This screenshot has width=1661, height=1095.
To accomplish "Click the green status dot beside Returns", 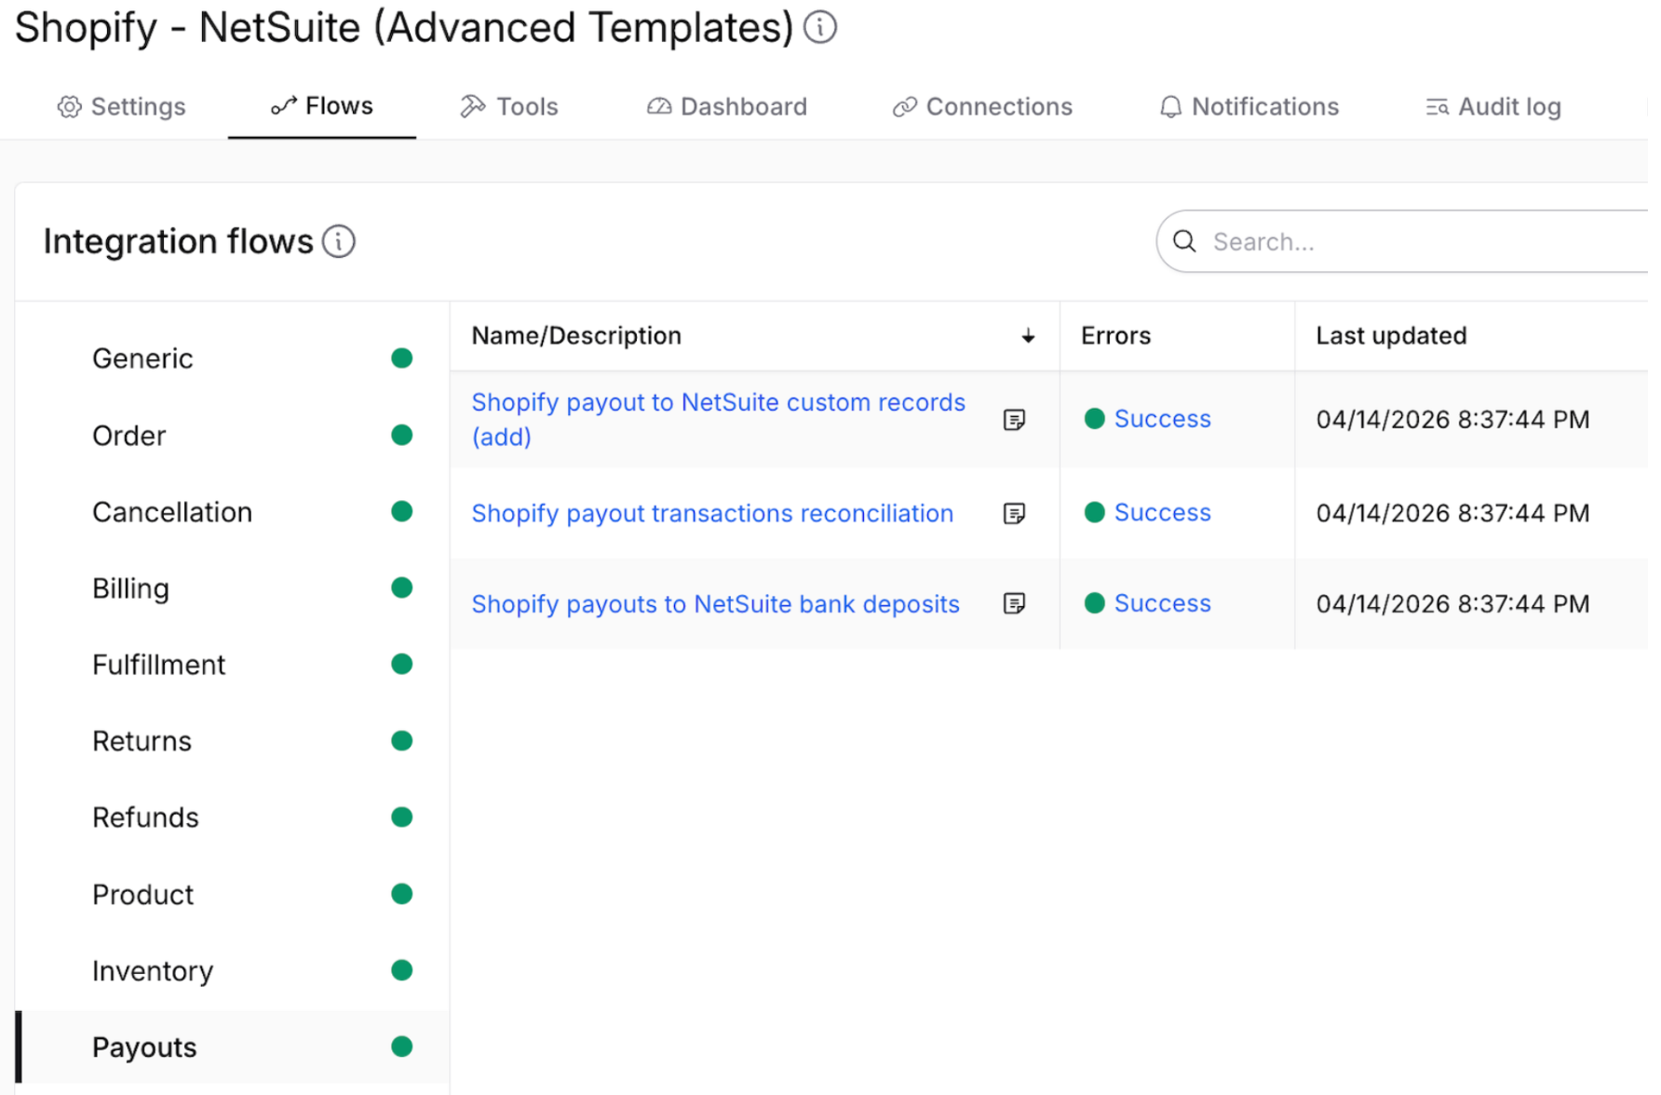I will (x=402, y=740).
